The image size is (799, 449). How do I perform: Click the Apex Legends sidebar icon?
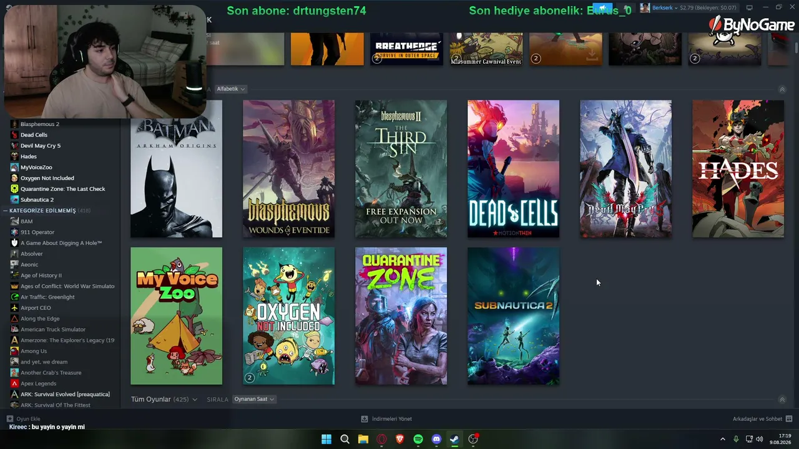pos(14,384)
